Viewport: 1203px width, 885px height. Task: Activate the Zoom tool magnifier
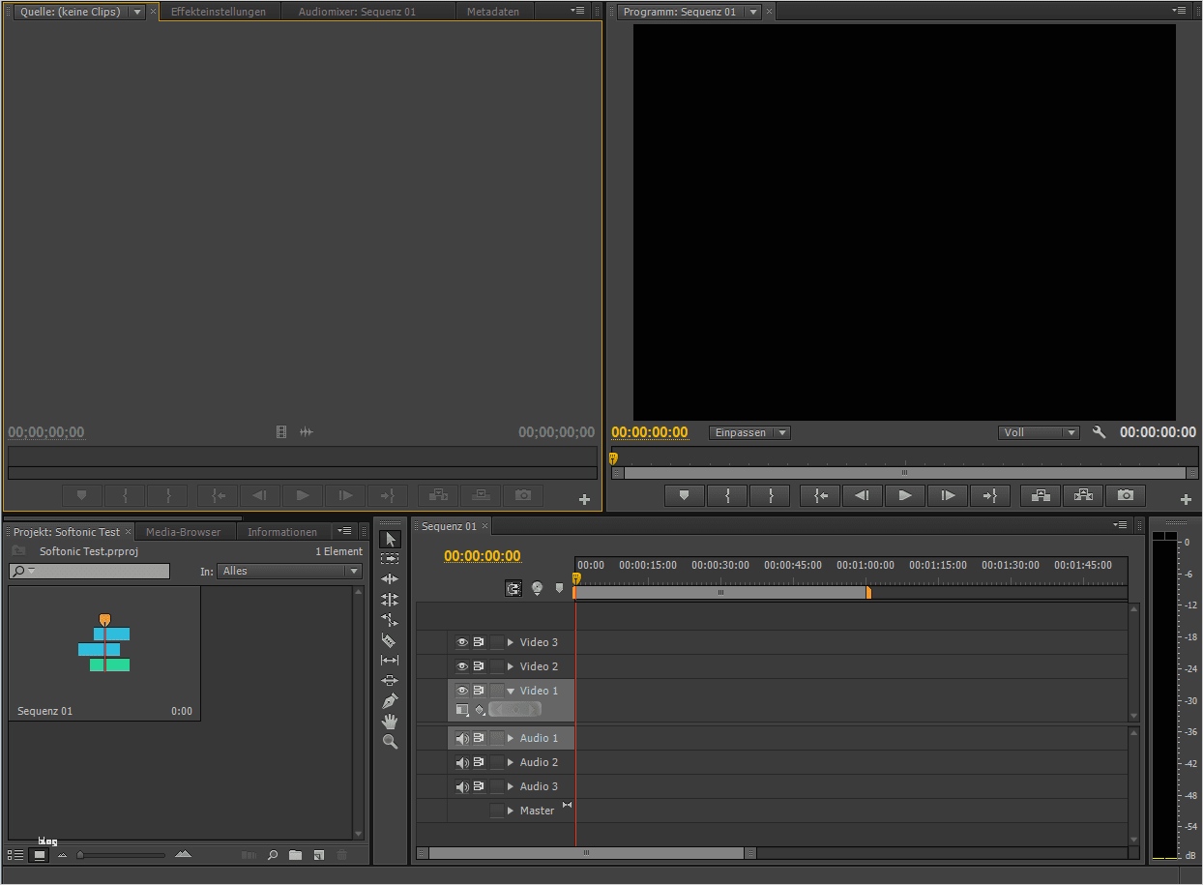pyautogui.click(x=390, y=742)
